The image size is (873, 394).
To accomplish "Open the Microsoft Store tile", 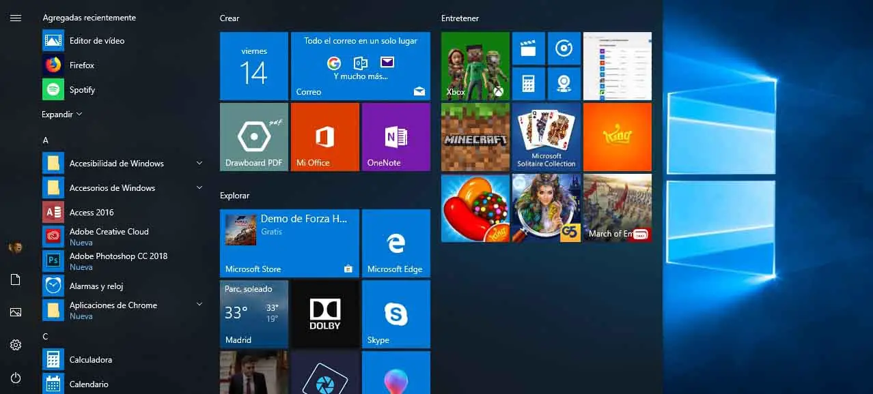I will 290,243.
